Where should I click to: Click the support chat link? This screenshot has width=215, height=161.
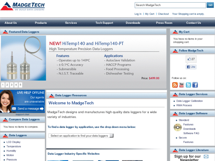coord(22,114)
